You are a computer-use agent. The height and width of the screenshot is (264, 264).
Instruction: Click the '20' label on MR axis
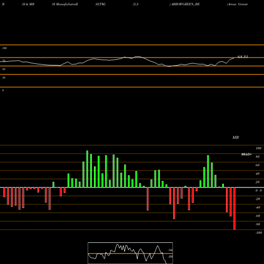point(258,182)
